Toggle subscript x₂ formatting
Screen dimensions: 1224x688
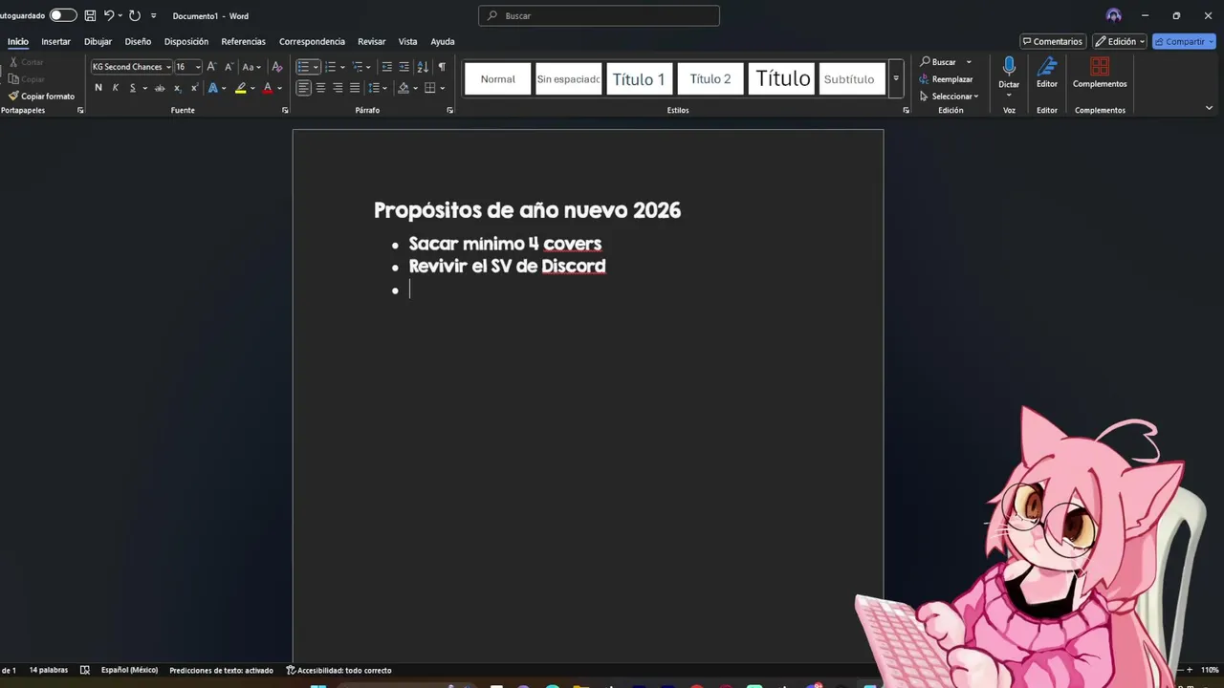[177, 88]
